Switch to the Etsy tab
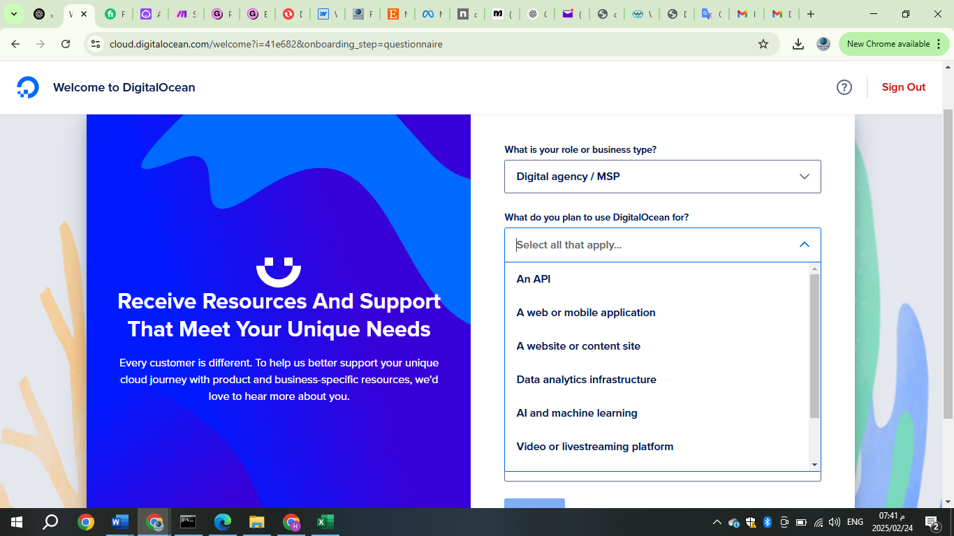 [x=396, y=14]
